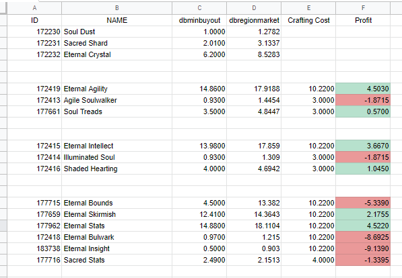Click dbminbuyout value 13.9800
The image size is (402, 278).
tap(199, 146)
